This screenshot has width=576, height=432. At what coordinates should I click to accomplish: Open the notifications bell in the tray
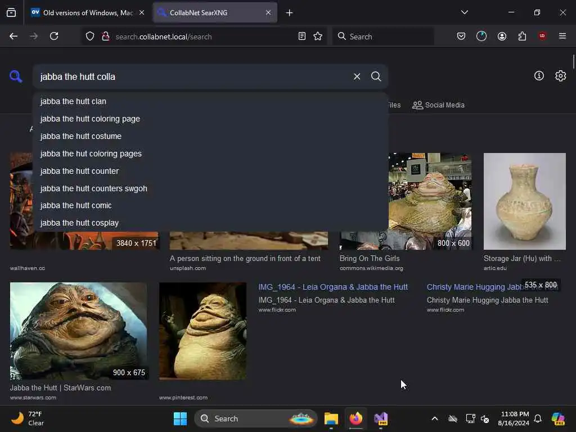pos(538,418)
